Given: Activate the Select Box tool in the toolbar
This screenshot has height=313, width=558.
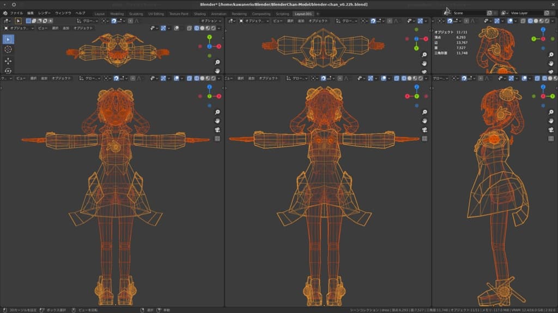Looking at the screenshot, I should click(8, 39).
